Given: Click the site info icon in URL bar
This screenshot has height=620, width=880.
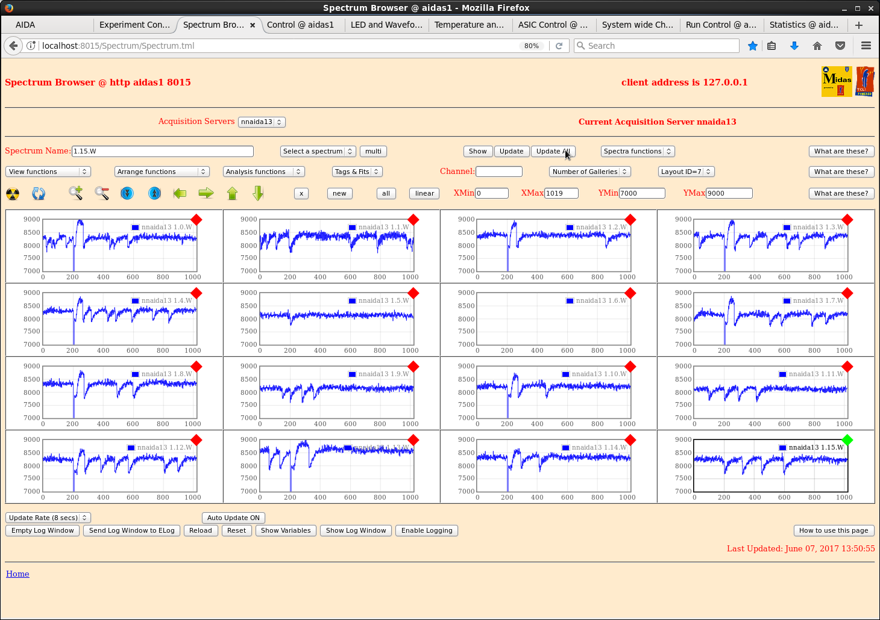Looking at the screenshot, I should (31, 46).
